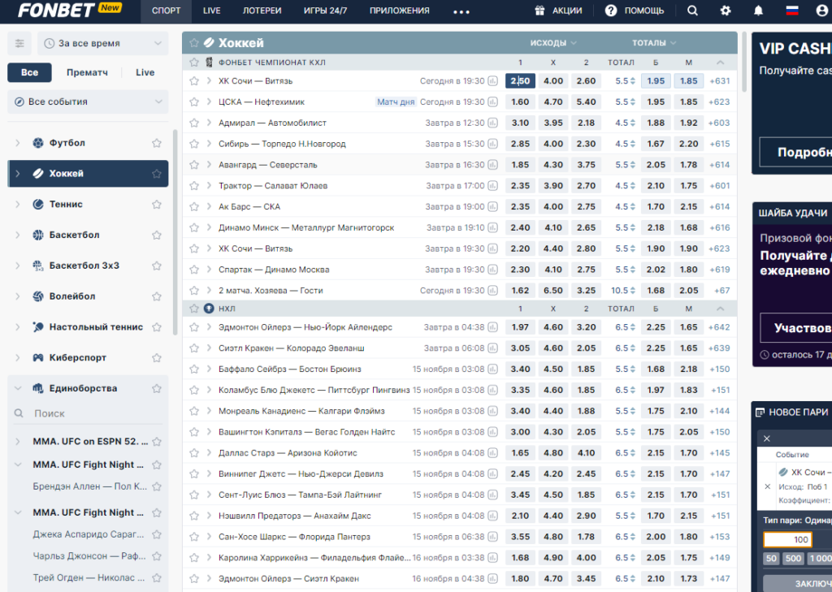Click odds 1.85 for Авангард win
Viewport: 832px width, 592px height.
point(520,165)
